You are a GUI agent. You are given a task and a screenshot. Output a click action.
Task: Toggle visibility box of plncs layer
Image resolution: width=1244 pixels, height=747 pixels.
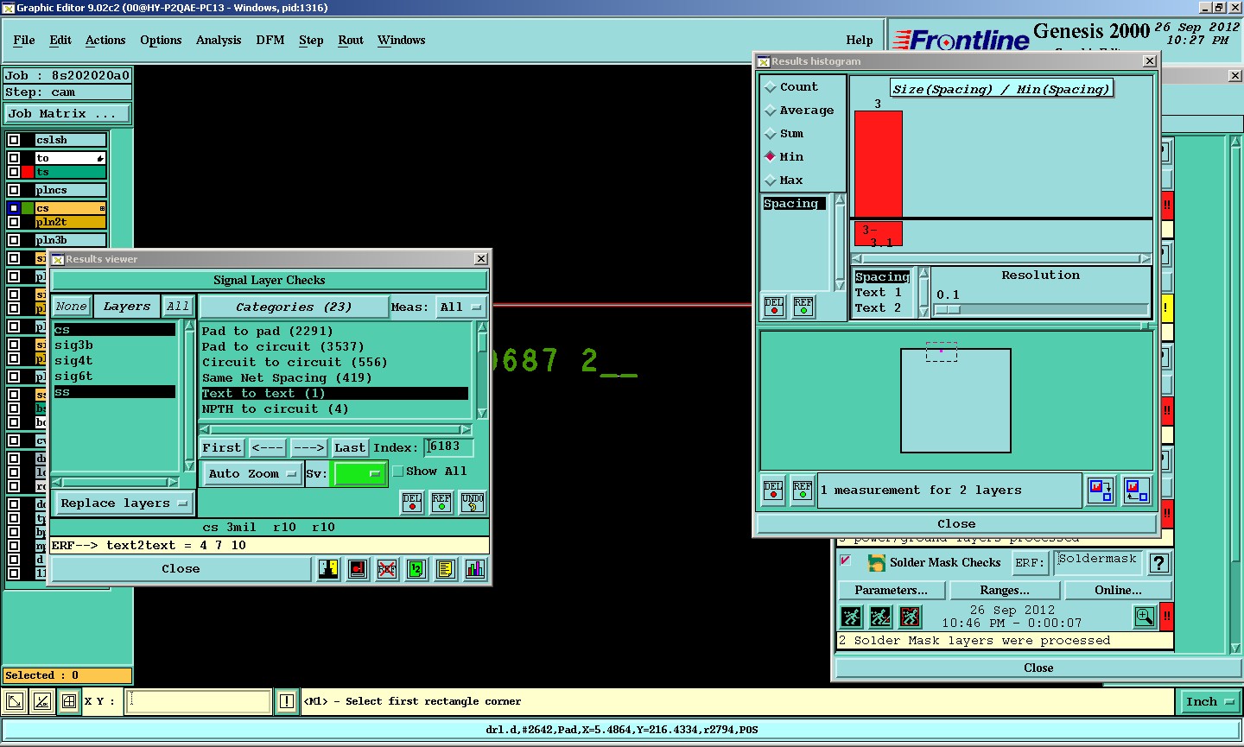click(14, 190)
